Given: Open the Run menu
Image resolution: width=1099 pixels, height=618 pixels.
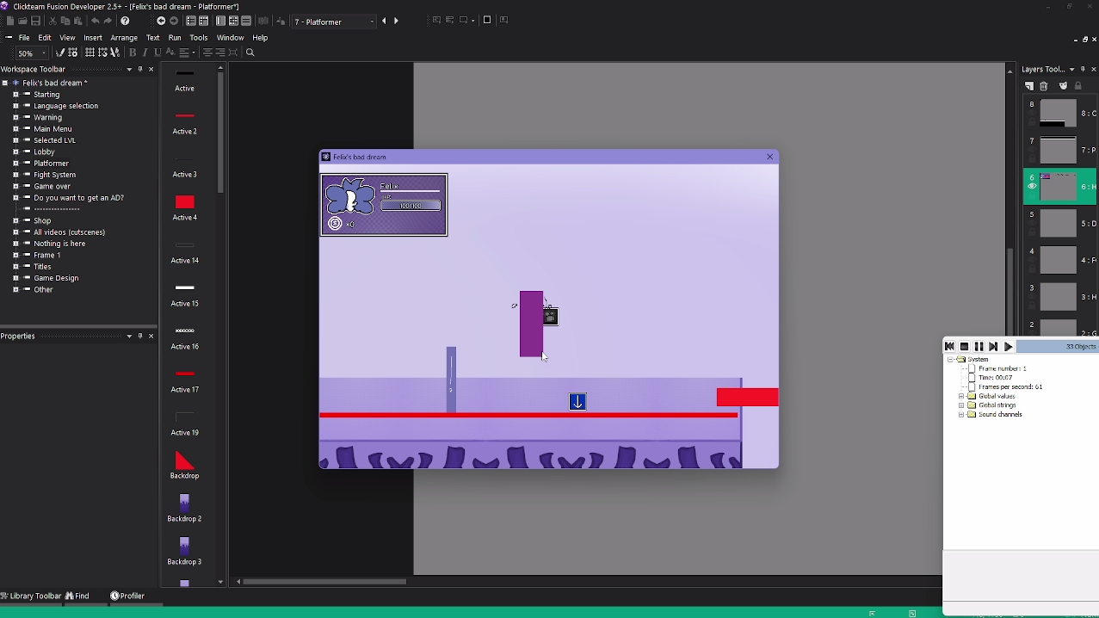Looking at the screenshot, I should click(x=175, y=38).
